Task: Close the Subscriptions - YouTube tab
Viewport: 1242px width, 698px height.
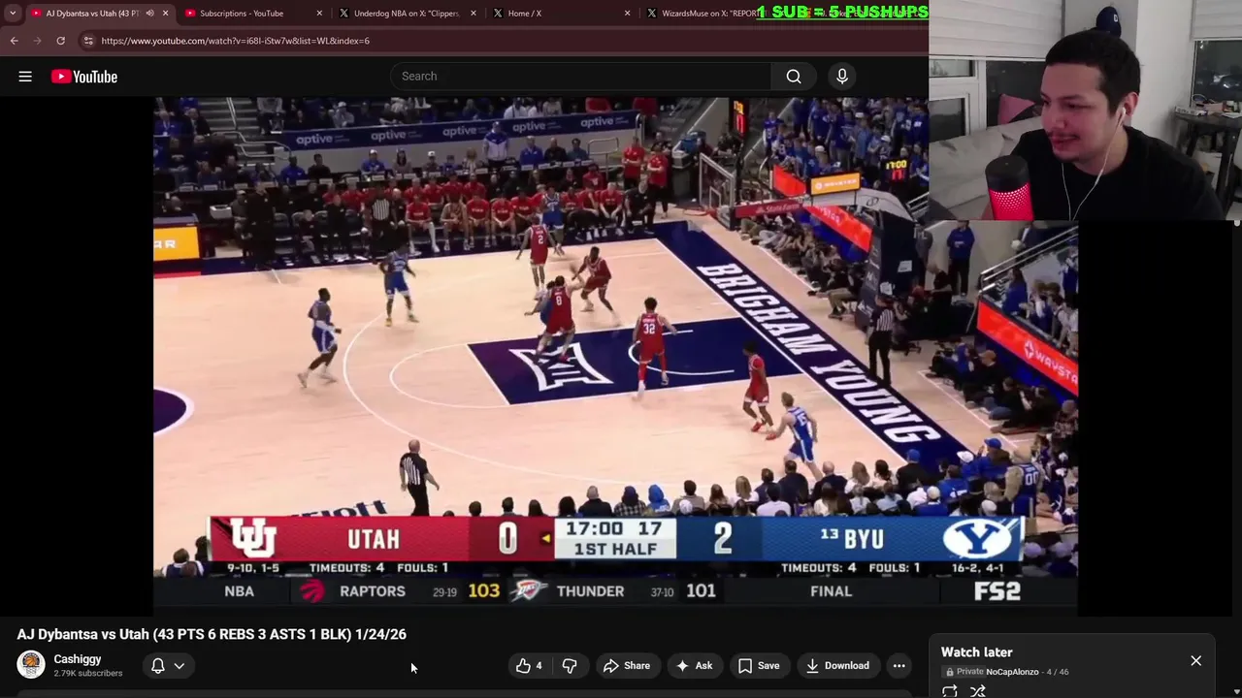Action: click(x=319, y=14)
